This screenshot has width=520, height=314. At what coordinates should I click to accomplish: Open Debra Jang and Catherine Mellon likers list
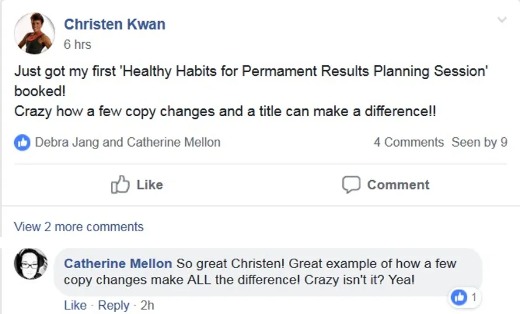pos(128,142)
